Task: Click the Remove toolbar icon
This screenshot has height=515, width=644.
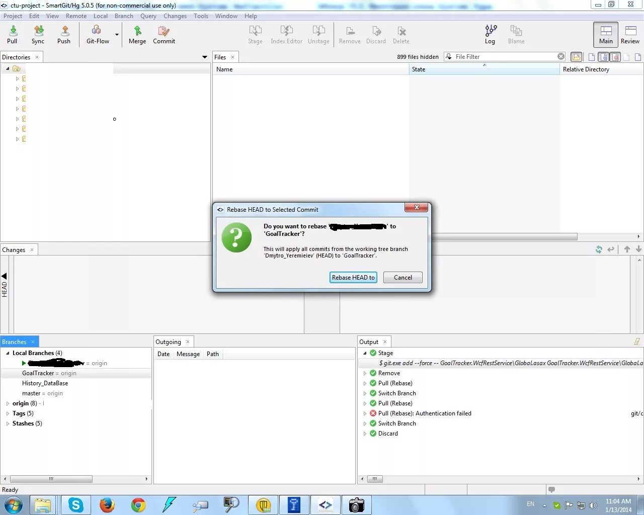Action: [x=350, y=35]
